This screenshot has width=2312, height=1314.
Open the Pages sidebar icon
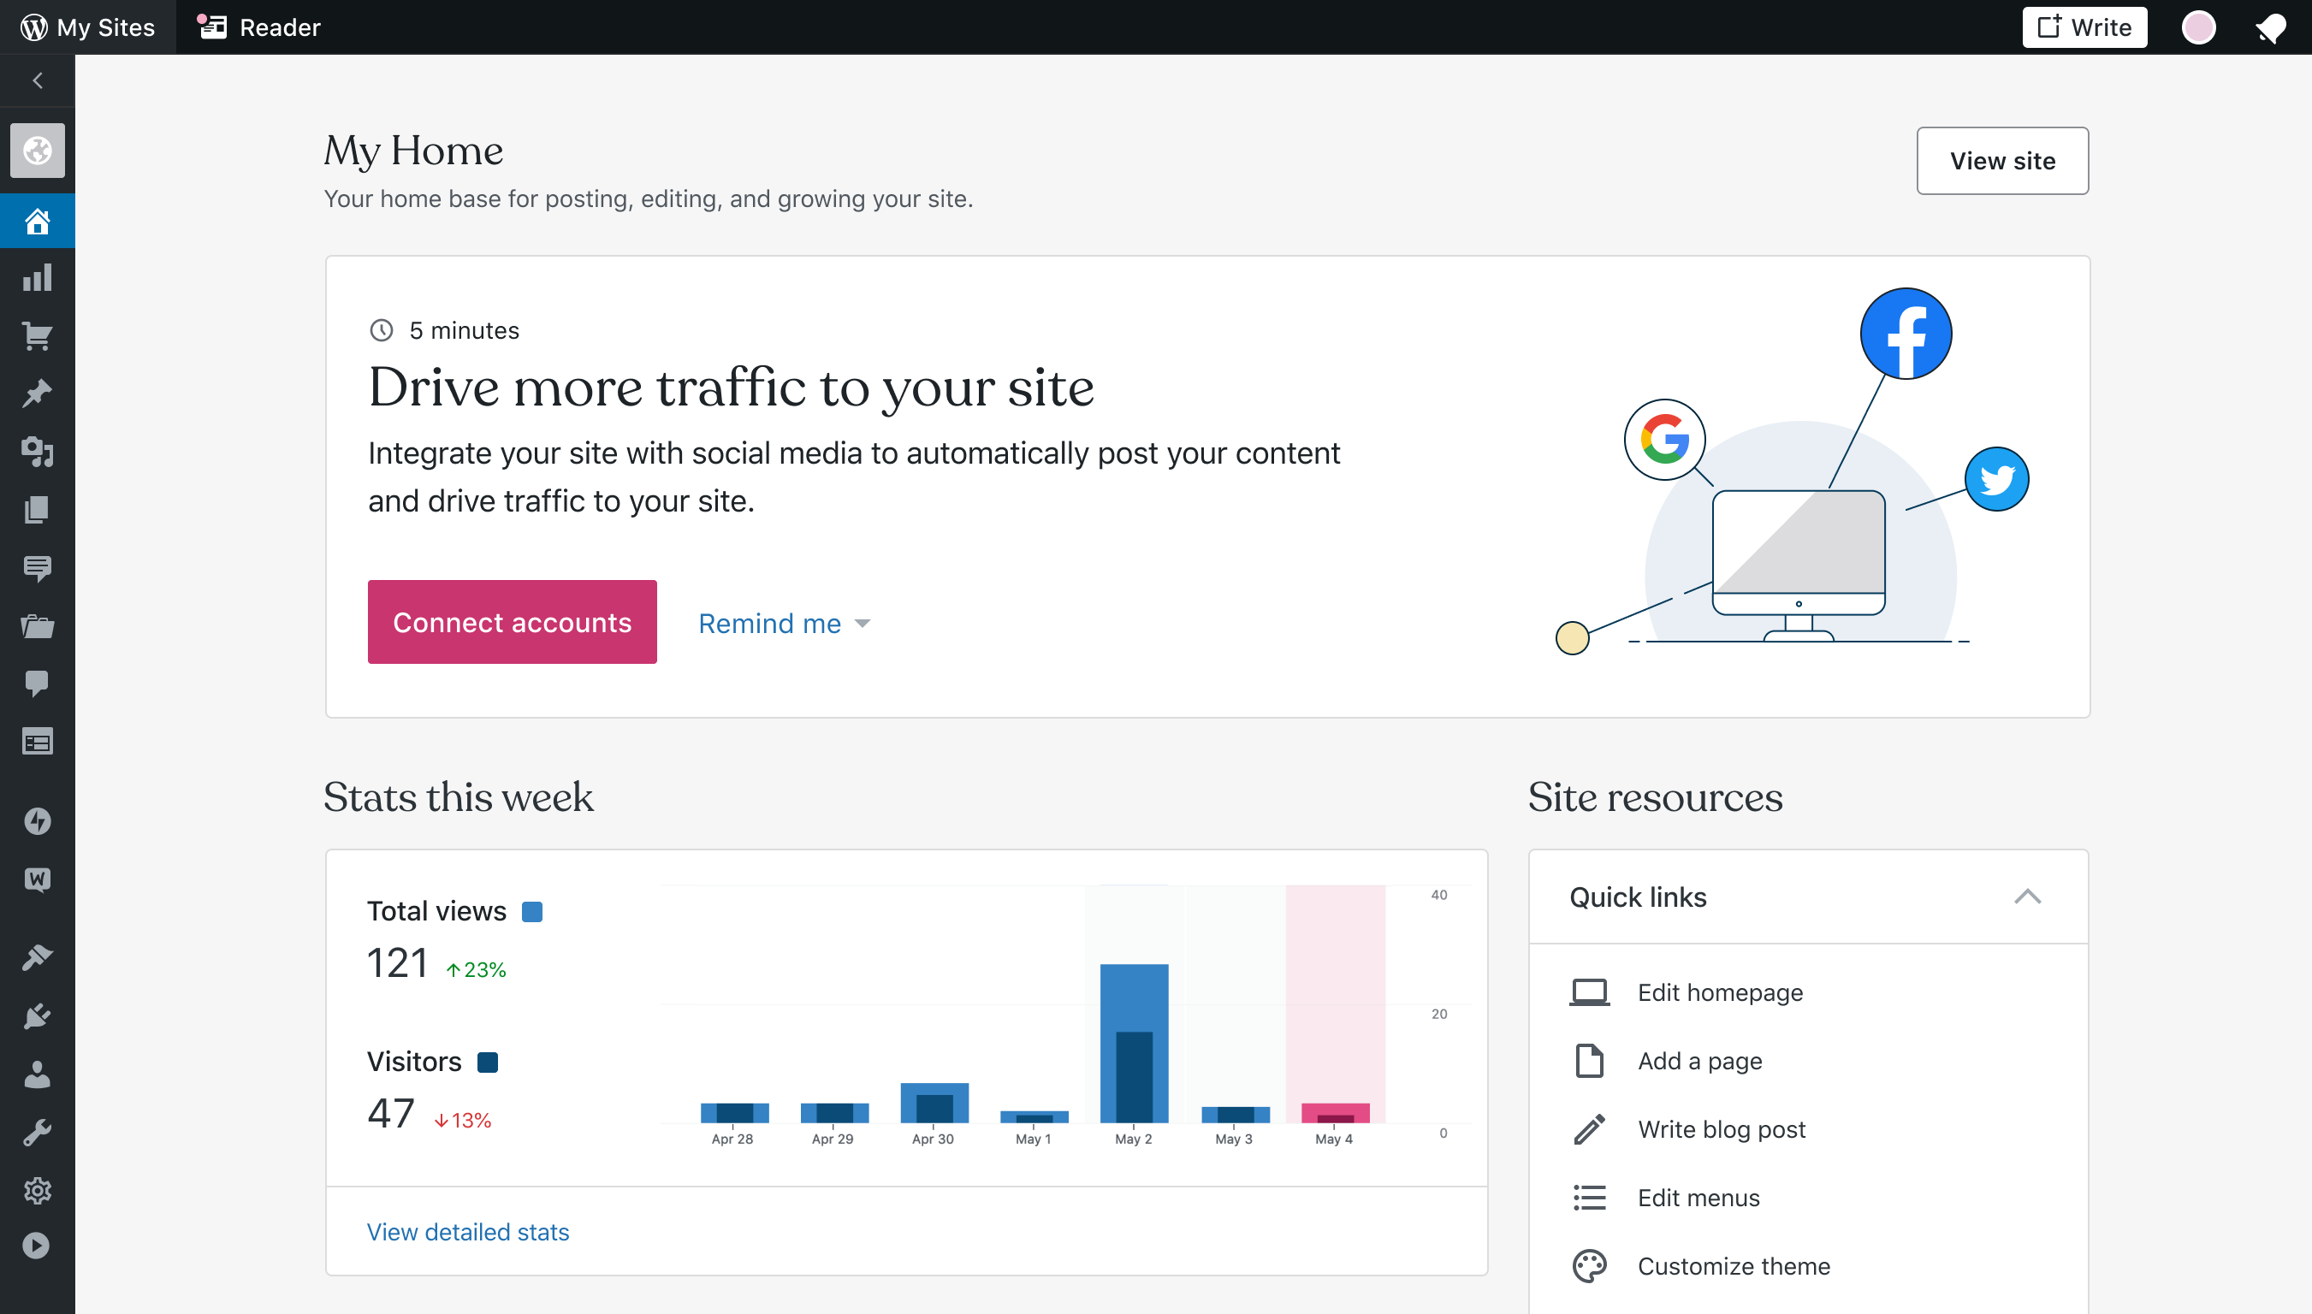[x=37, y=510]
